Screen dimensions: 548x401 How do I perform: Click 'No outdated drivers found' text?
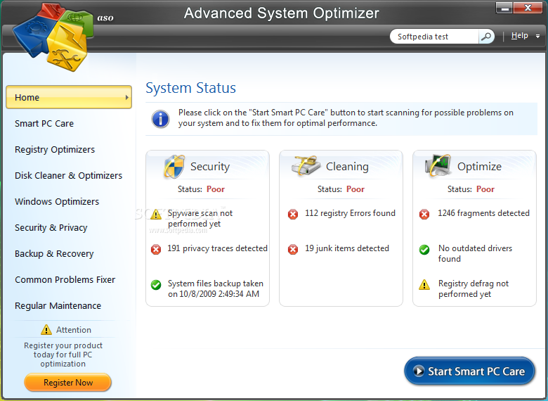click(476, 254)
